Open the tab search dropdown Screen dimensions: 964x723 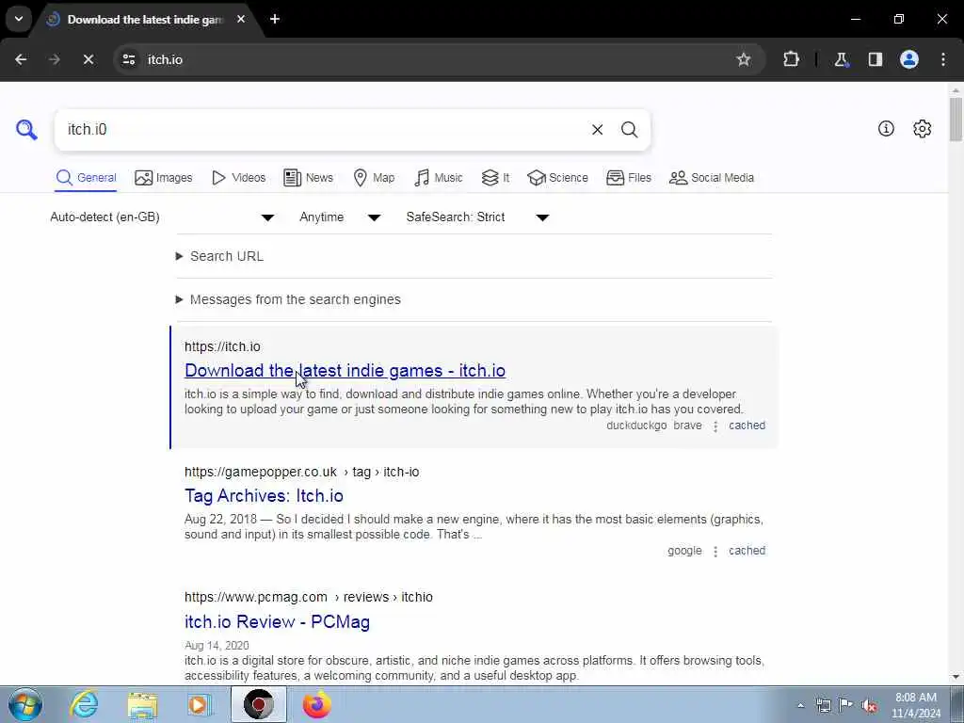pyautogui.click(x=19, y=19)
